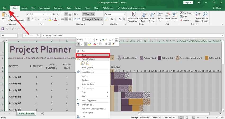Decrease indent in Alignment group
Viewport: 225px width, 119px height.
click(x=75, y=19)
